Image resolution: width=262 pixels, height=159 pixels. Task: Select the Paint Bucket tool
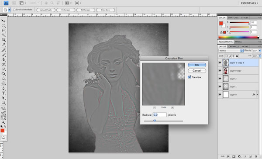click(3, 74)
